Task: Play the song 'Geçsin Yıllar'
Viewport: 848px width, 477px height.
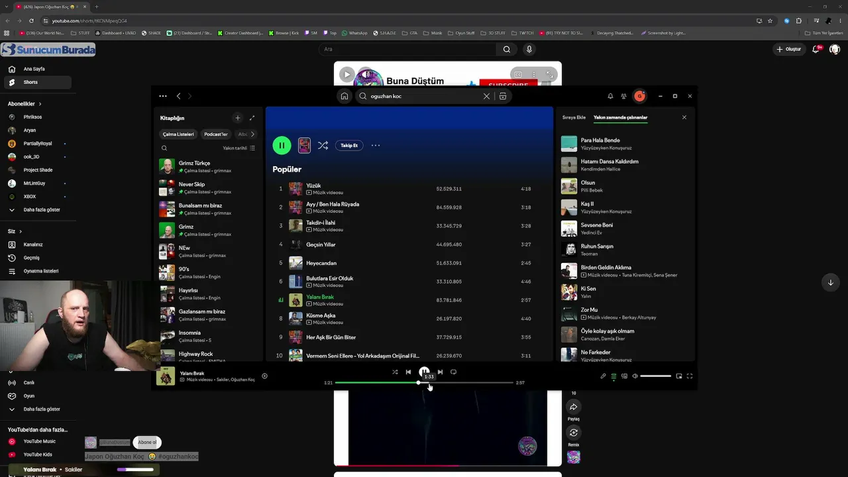Action: (x=409, y=244)
